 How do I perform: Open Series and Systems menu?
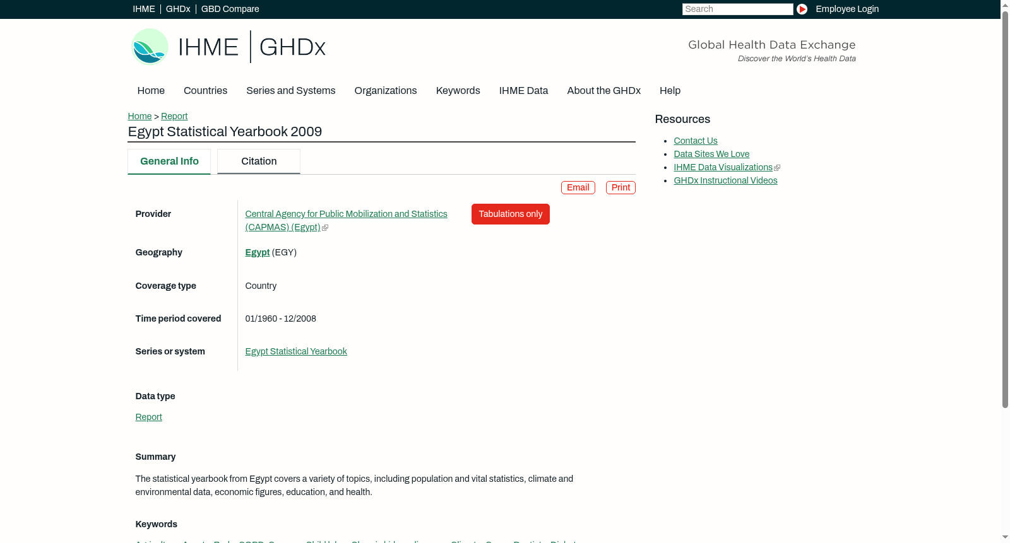click(x=291, y=90)
